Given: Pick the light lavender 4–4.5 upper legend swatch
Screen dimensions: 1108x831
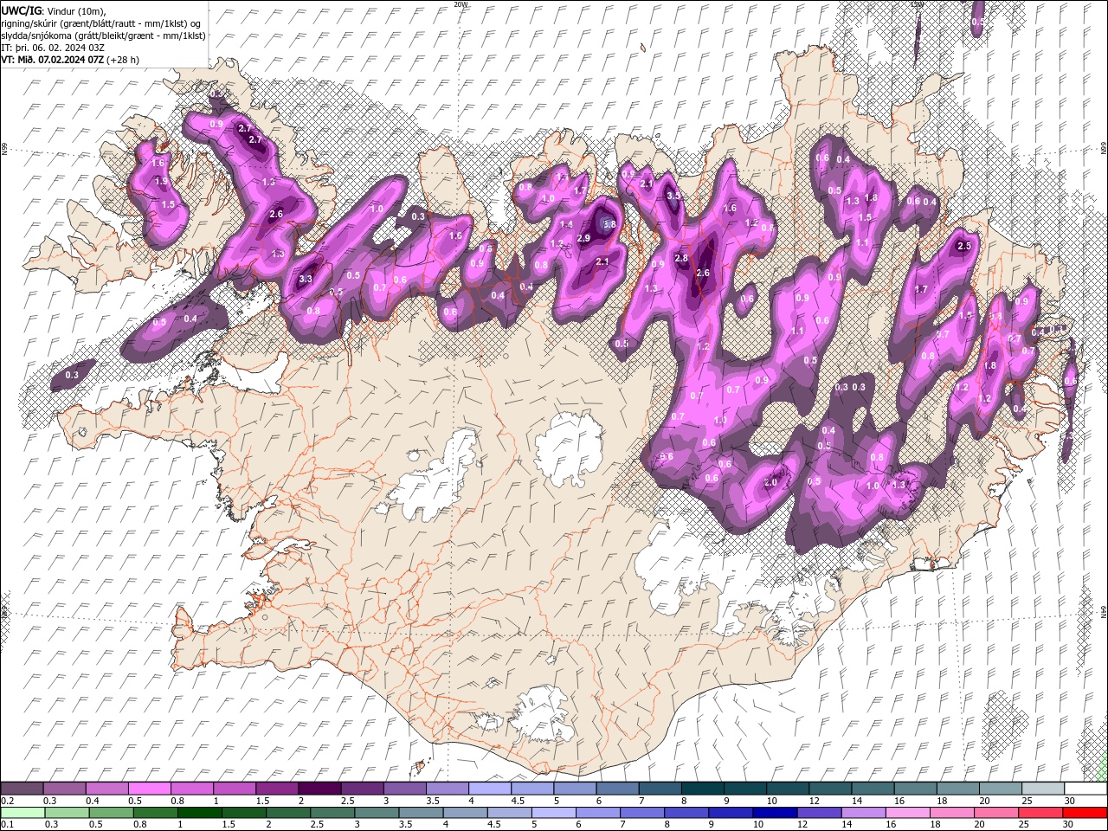Looking at the screenshot, I should 489,789.
